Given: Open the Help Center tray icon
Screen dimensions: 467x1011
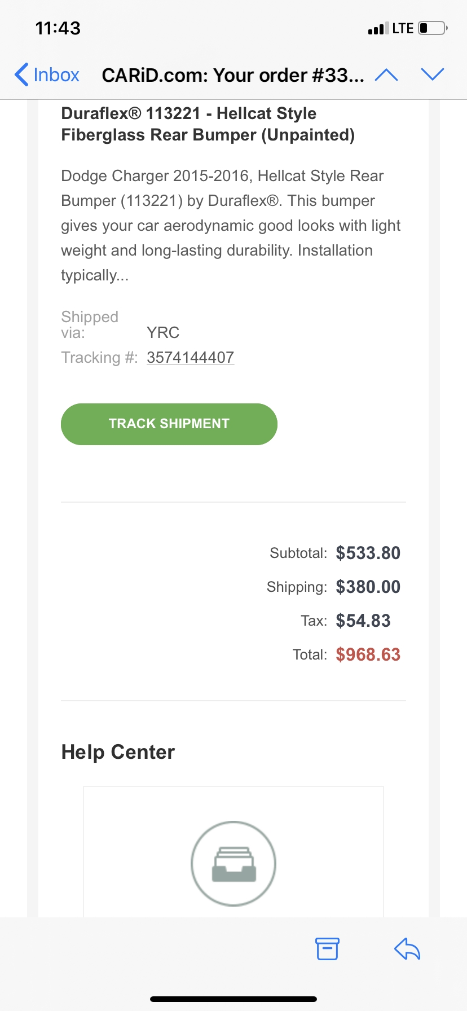Looking at the screenshot, I should (x=233, y=863).
